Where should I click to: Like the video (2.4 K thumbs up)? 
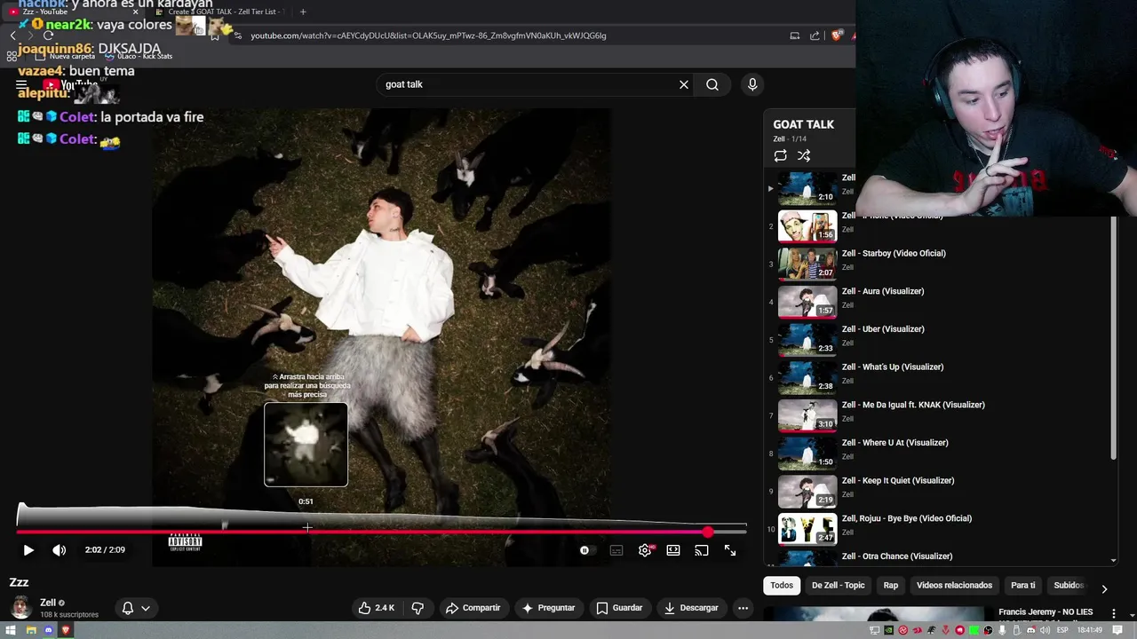pyautogui.click(x=376, y=608)
